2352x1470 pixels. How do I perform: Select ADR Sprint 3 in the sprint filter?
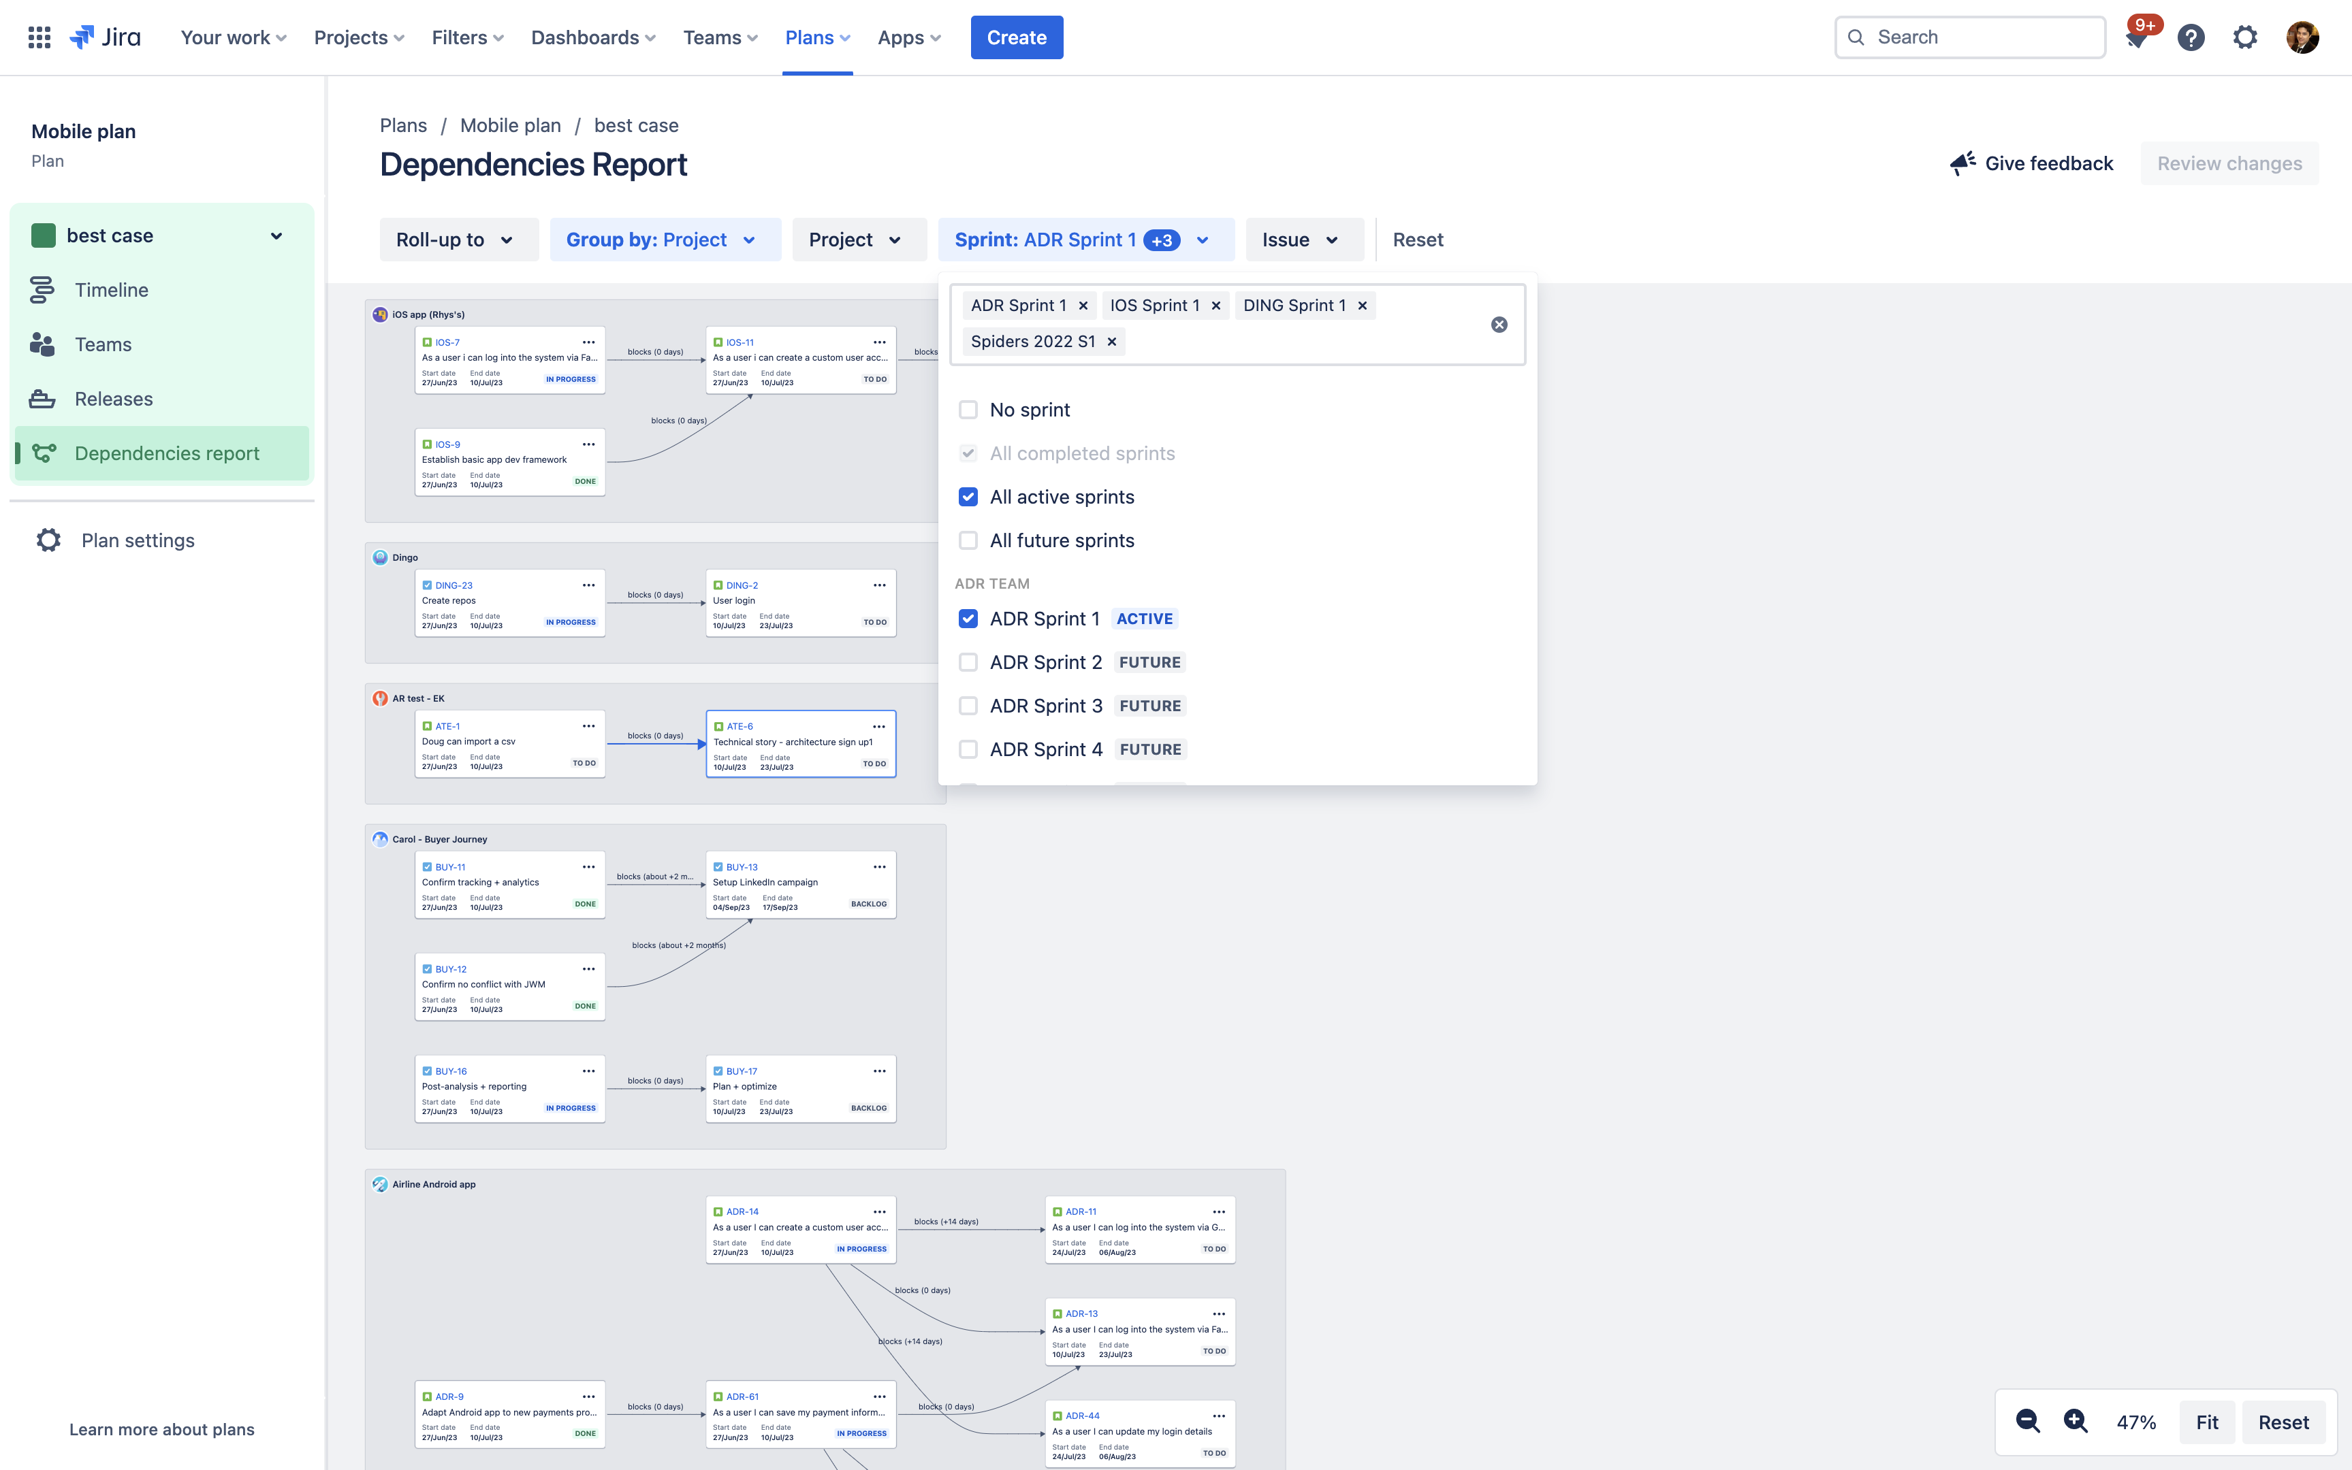click(968, 705)
